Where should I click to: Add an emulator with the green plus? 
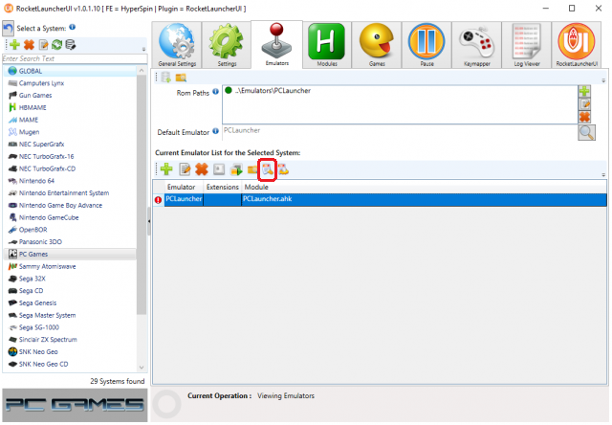166,169
